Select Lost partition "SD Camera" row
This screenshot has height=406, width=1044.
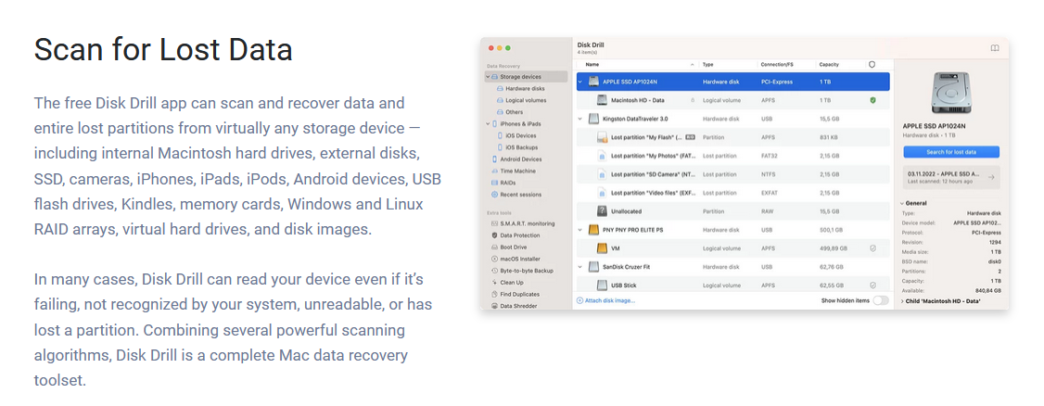point(733,174)
